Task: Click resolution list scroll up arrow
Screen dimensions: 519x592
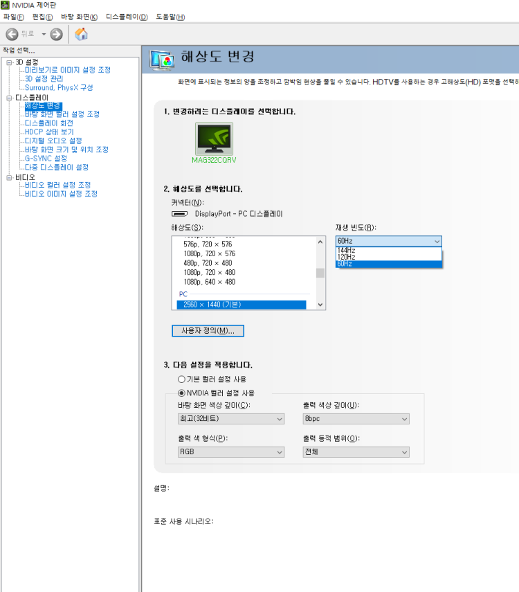Action: tap(320, 242)
